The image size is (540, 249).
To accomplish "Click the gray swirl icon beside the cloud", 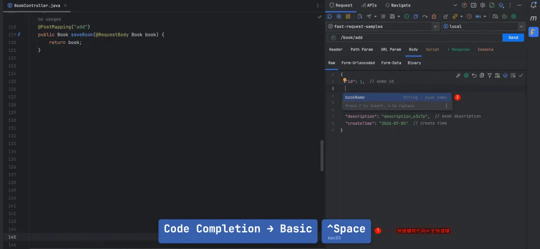I will click(x=504, y=16).
